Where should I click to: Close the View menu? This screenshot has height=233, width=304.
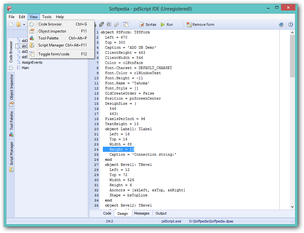coord(34,17)
